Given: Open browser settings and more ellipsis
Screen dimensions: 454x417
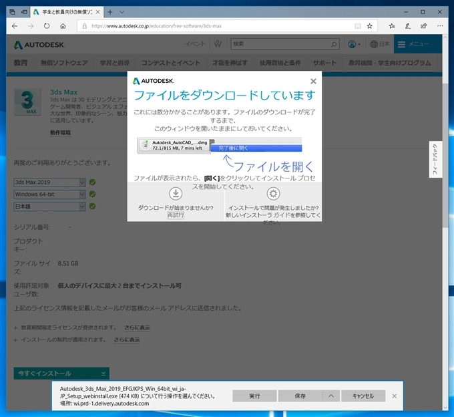Looking at the screenshot, I should coord(440,26).
